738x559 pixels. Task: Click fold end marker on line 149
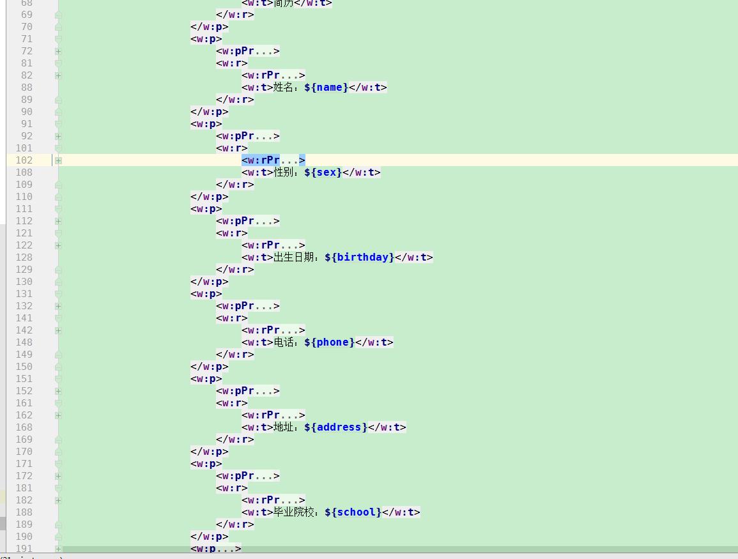point(58,355)
